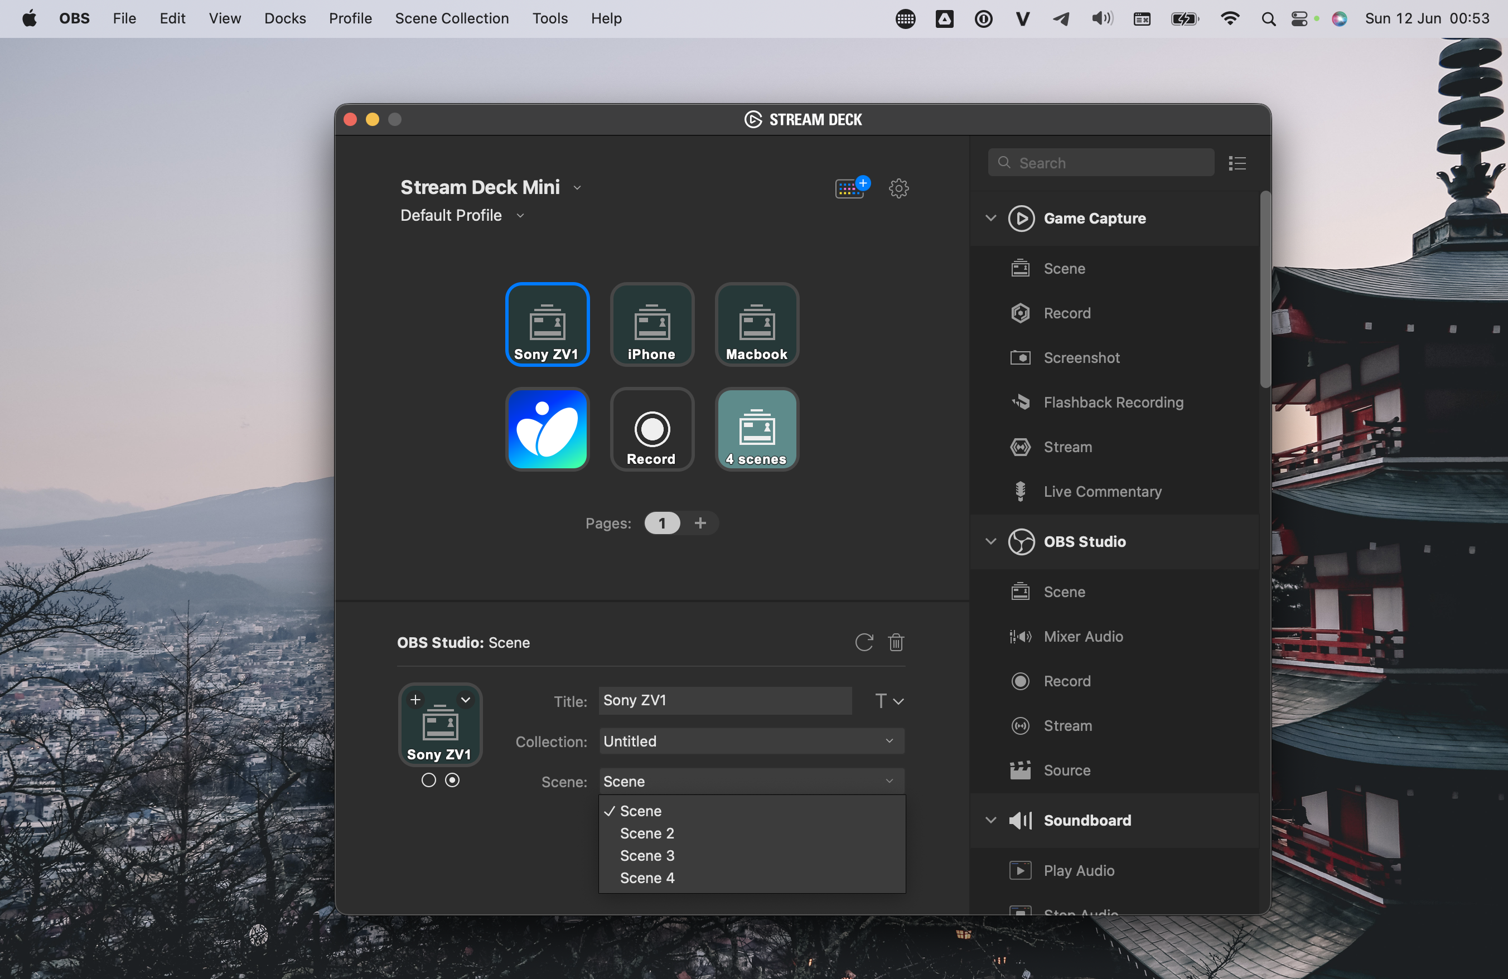1508x979 pixels.
Task: Toggle the actions list view icon
Action: coord(1237,163)
